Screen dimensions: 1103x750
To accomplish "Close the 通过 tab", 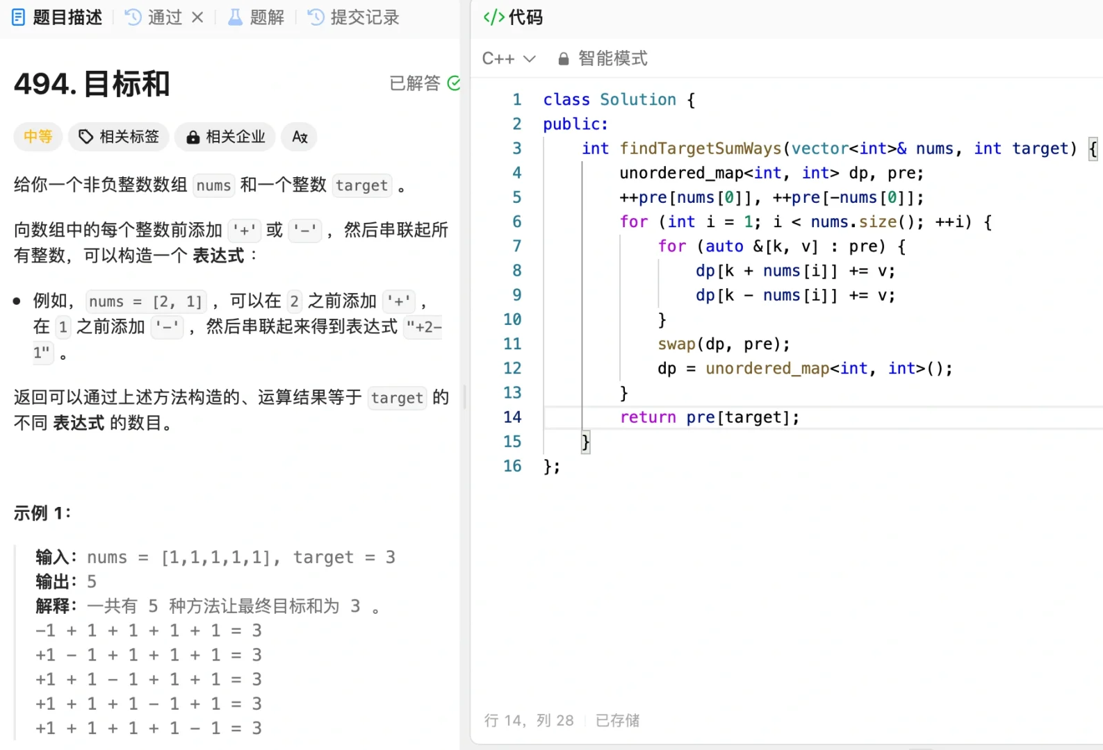I will click(198, 17).
